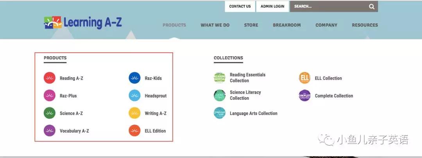Open the Products menu
Screen dimensions: 422x158
pyautogui.click(x=174, y=25)
